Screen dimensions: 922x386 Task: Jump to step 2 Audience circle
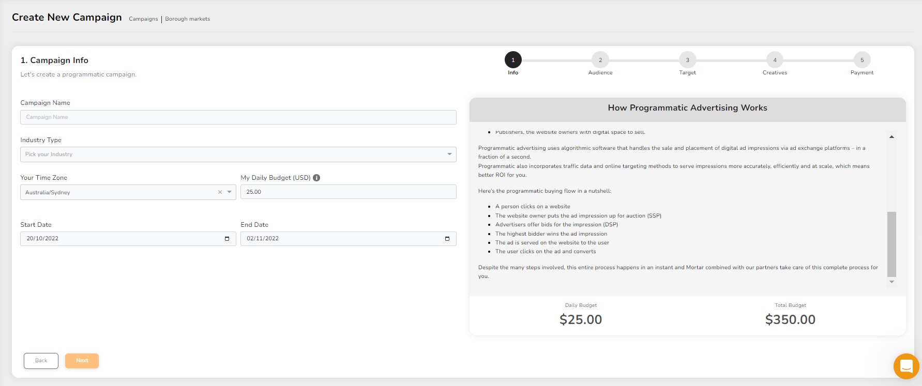(x=600, y=60)
